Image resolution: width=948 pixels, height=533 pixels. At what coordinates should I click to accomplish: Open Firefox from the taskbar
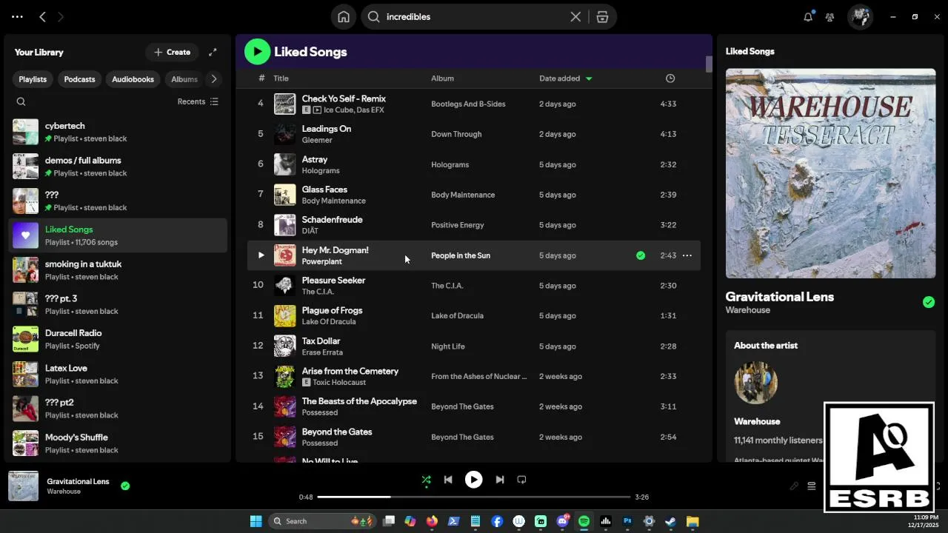tap(432, 521)
